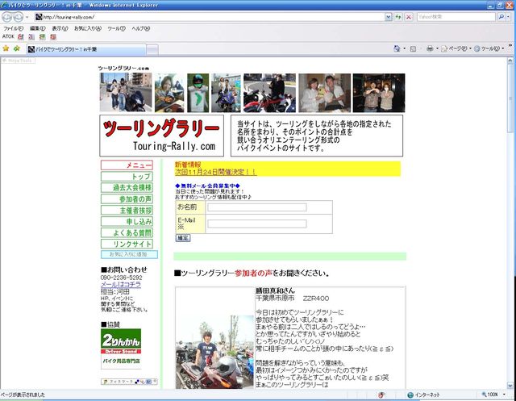
Task: Click the Print icon in command bar
Action: 431,48
